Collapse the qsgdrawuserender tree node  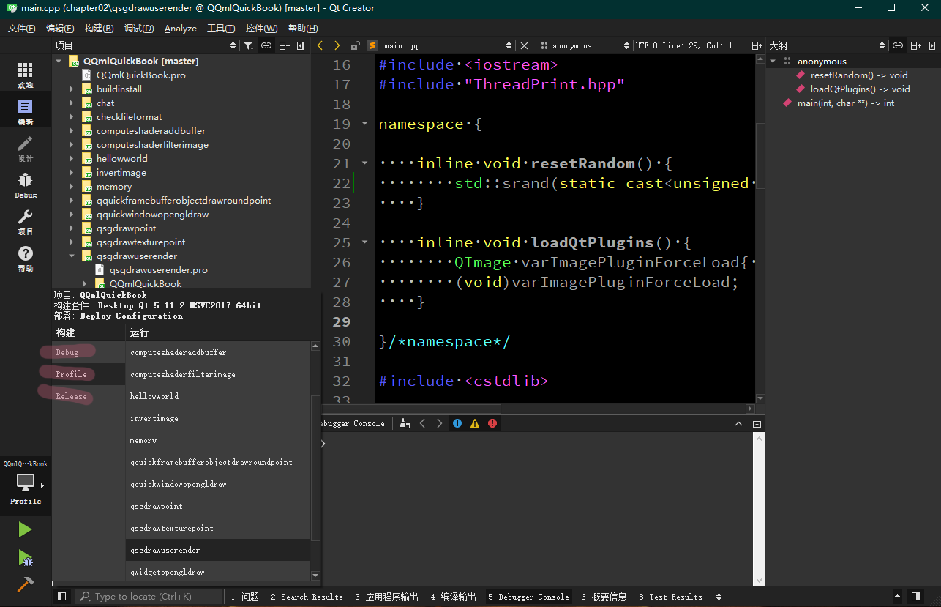tap(72, 256)
